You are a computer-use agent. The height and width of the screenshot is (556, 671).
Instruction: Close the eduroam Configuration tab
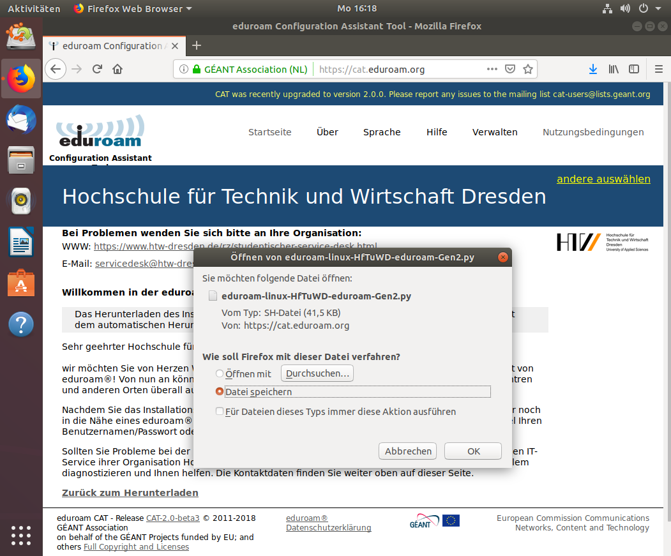point(175,46)
